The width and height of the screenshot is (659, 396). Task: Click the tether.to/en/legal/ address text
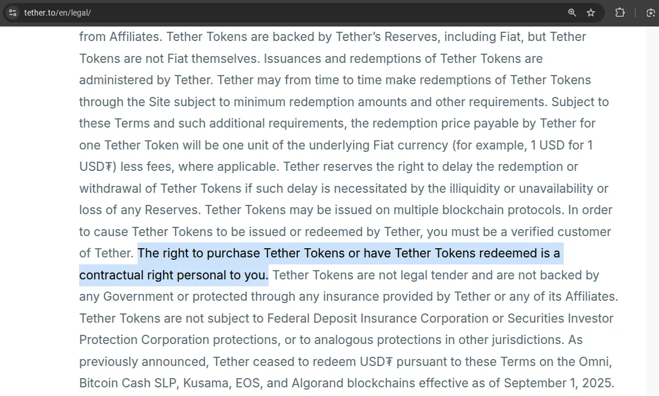(x=58, y=12)
